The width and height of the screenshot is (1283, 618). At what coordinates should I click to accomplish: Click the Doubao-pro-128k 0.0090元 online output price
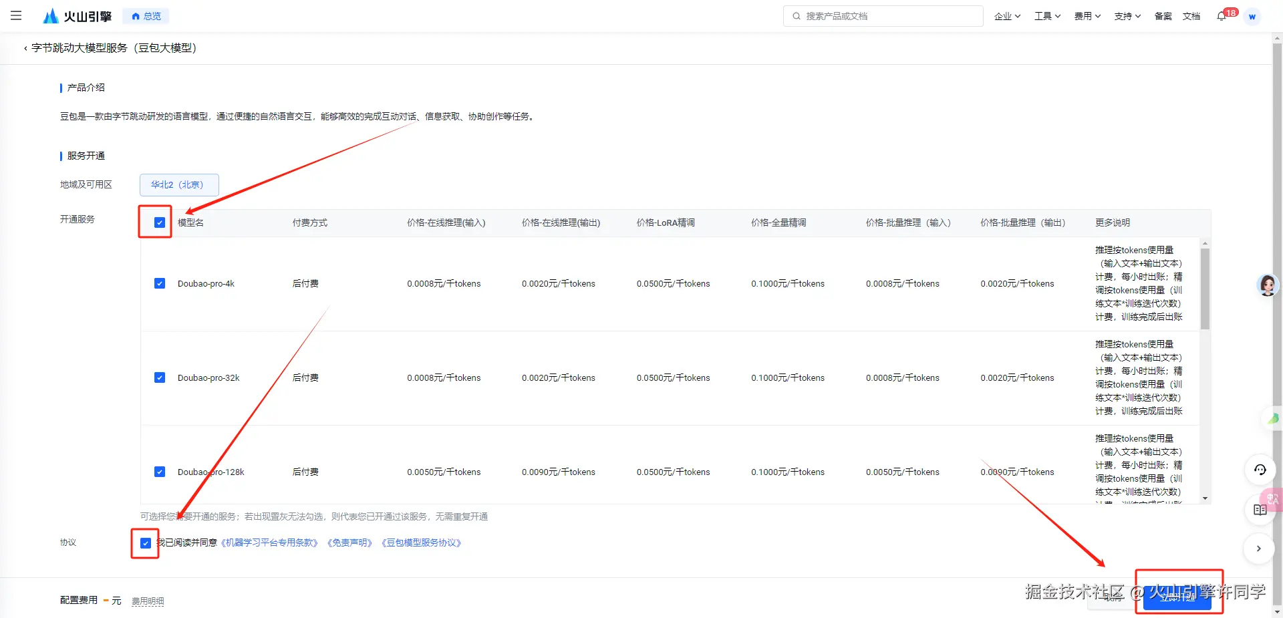point(559,472)
